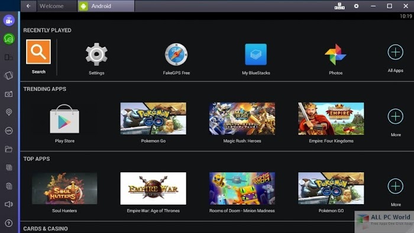
Task: Open the green chat bubble icon
Action: coord(9,39)
